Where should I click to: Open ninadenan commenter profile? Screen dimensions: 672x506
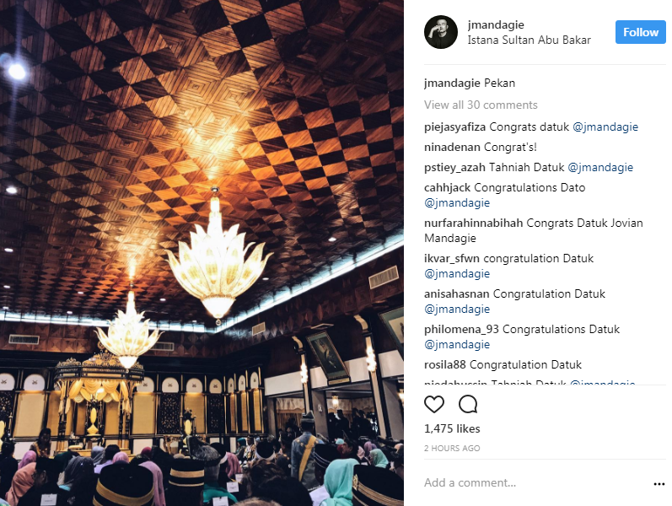point(452,147)
